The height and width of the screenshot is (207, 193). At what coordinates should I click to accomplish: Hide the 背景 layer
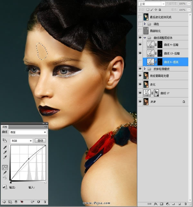(x=140, y=102)
